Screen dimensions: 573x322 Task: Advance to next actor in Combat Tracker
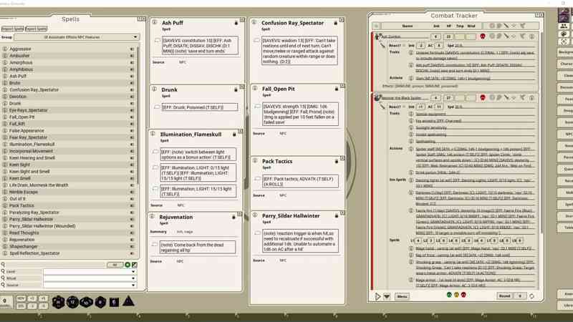point(378,296)
